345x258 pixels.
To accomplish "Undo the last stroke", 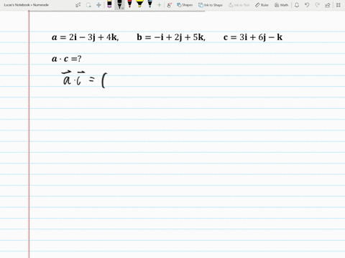I will pyautogui.click(x=307, y=5).
